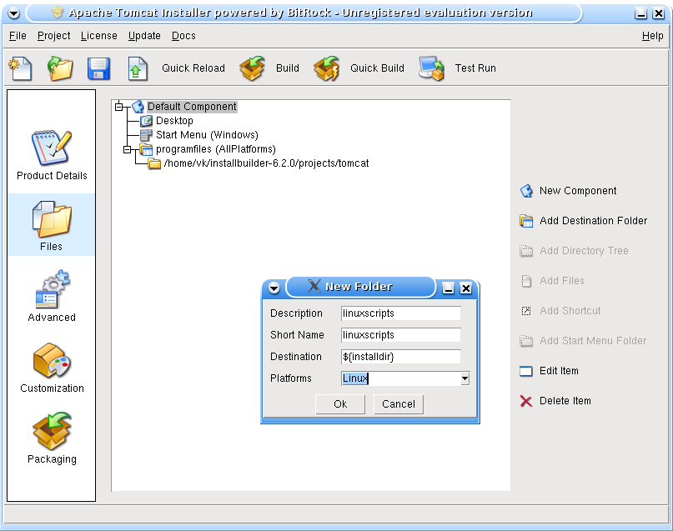This screenshot has width=673, height=531.
Task: Click the Add Destination Folder label
Action: [x=593, y=221]
